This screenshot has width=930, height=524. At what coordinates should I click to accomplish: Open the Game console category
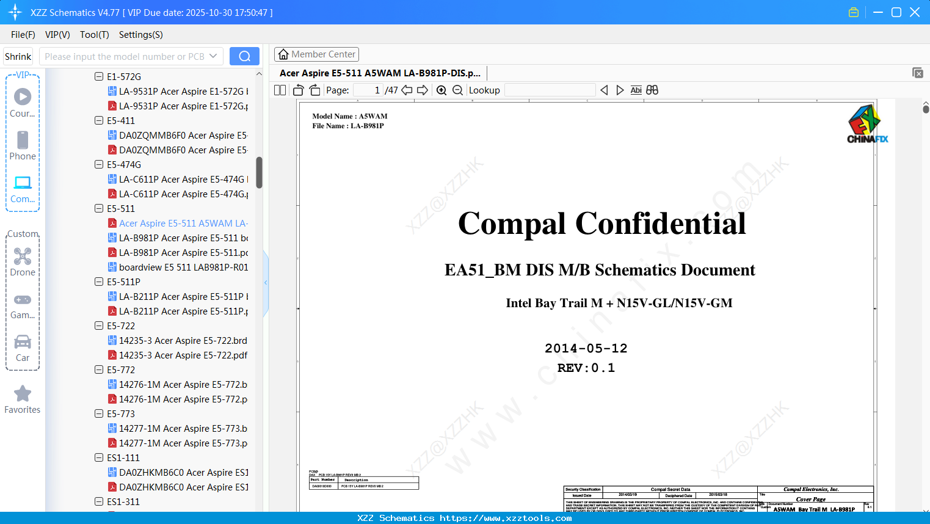(x=23, y=305)
